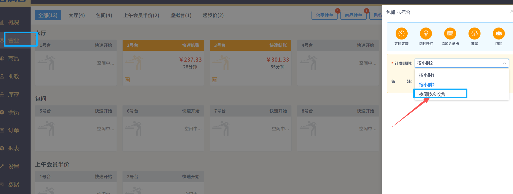This screenshot has width=513, height=194.
Task: Click the 临时开灯 light bulb icon
Action: [426, 34]
